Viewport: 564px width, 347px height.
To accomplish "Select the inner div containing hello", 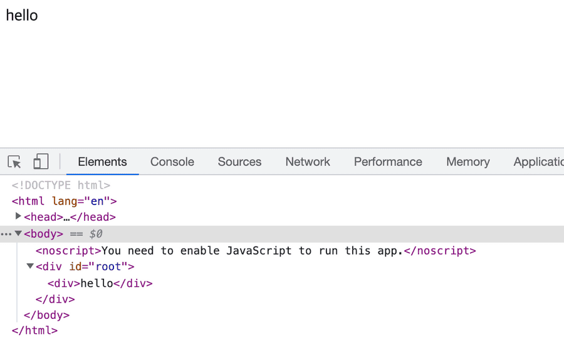I will (x=100, y=283).
